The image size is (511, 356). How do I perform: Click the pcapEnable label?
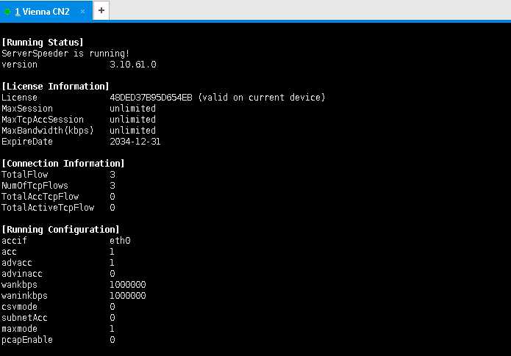pyautogui.click(x=27, y=340)
